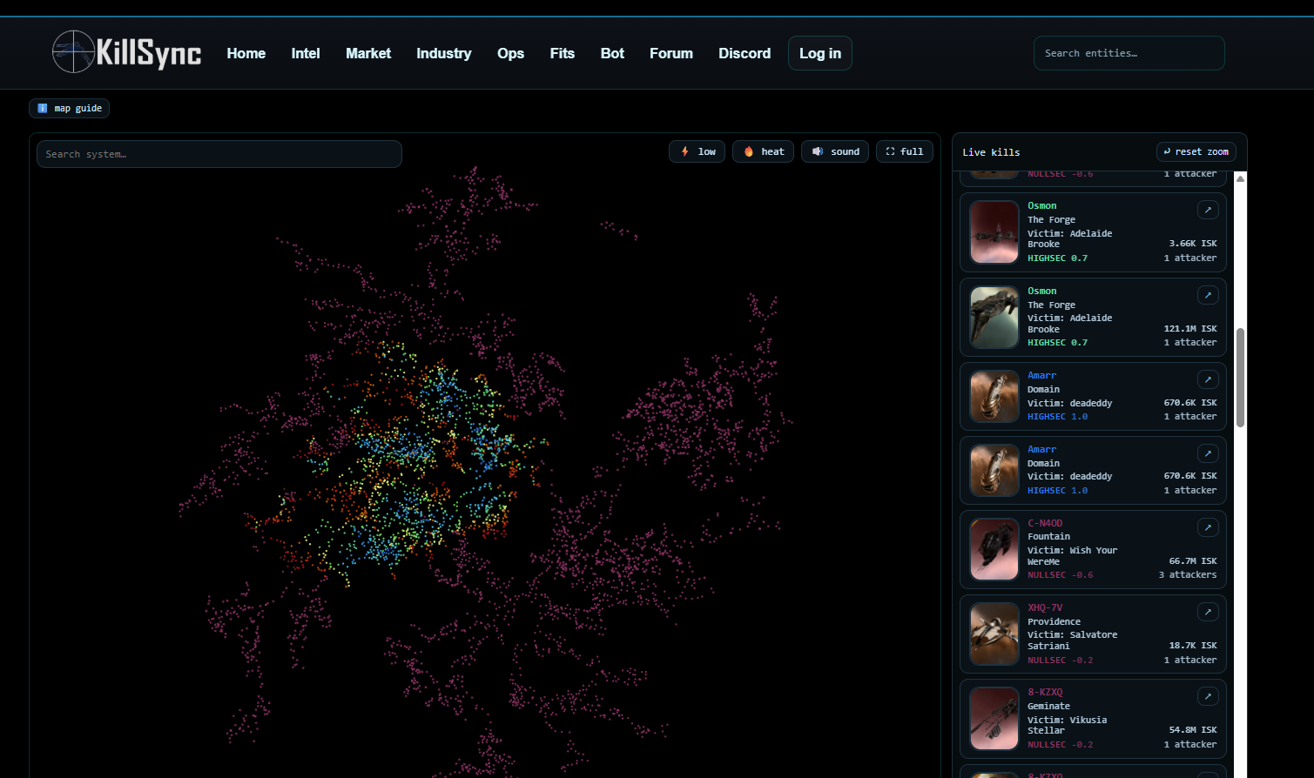Viewport: 1314px width, 778px height.
Task: Open the arrow icon on first Amarr Domain kill
Action: point(1207,379)
